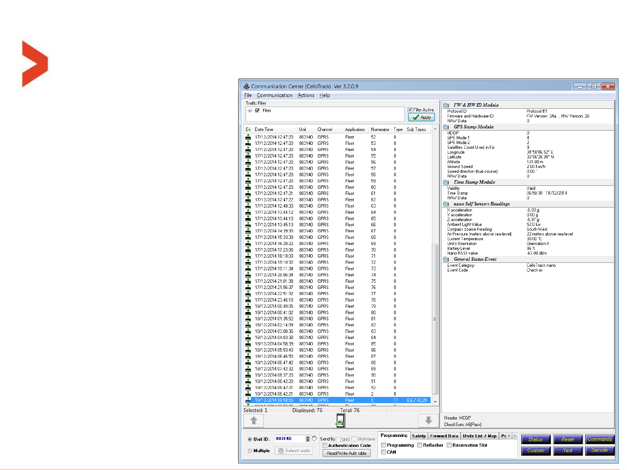This screenshot has width=627, height=470.
Task: Click the refresh icon beside the Unit ID field
Action: coord(314,439)
